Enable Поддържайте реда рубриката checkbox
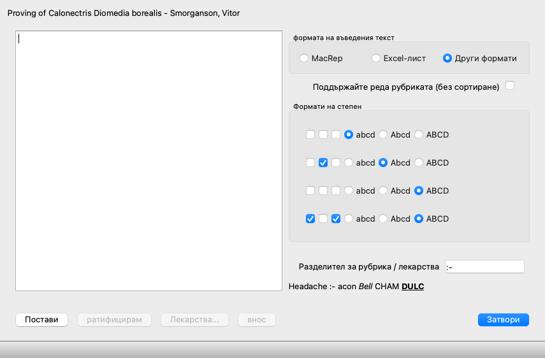 [509, 86]
